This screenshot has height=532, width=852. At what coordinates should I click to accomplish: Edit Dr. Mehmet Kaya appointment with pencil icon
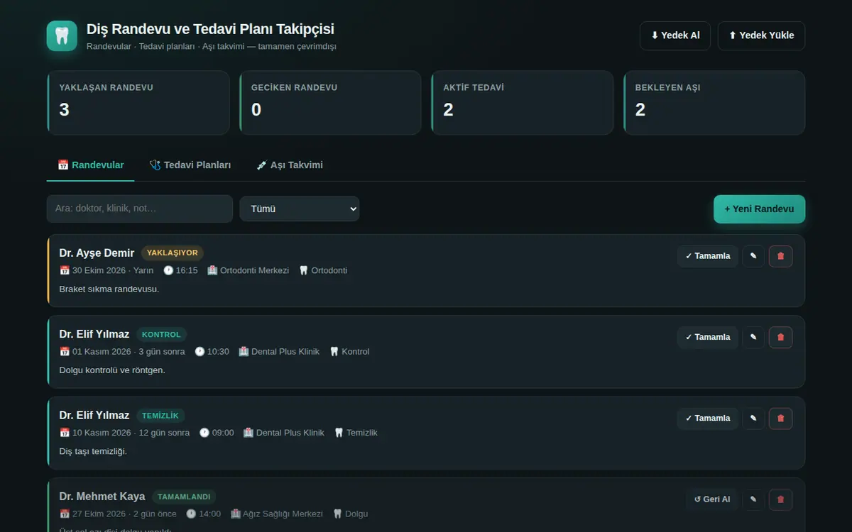coord(753,499)
